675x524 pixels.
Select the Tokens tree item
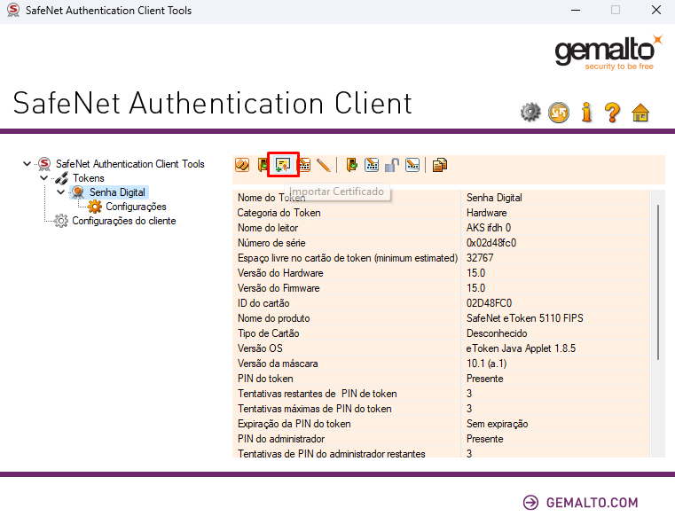click(88, 178)
